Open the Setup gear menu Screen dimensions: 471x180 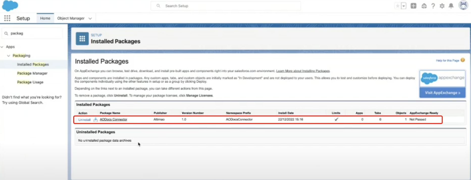[442, 6]
